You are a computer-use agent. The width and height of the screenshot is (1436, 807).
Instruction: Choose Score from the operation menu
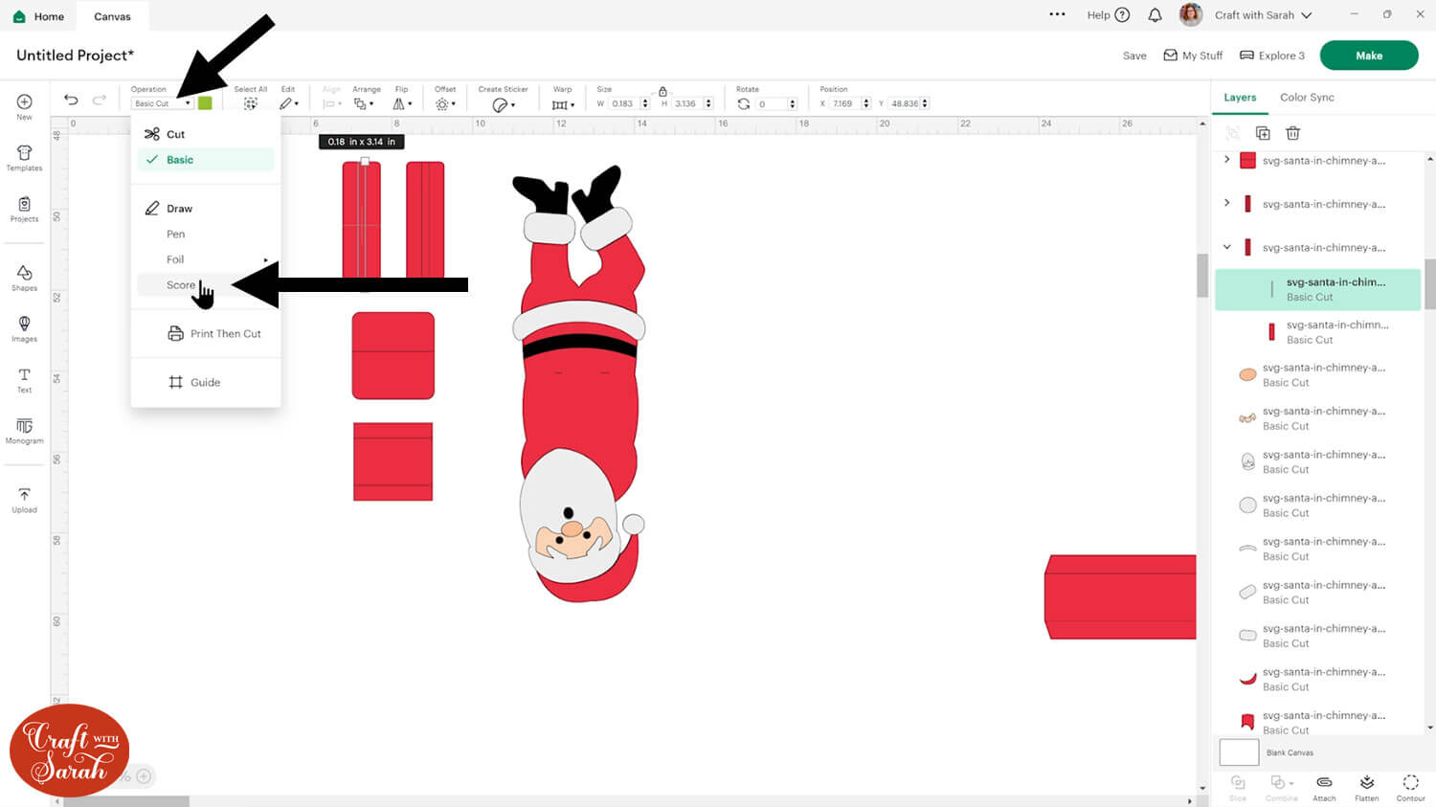click(180, 285)
